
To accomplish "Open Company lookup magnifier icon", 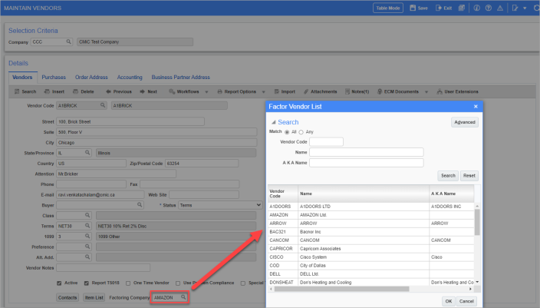I will coord(68,41).
